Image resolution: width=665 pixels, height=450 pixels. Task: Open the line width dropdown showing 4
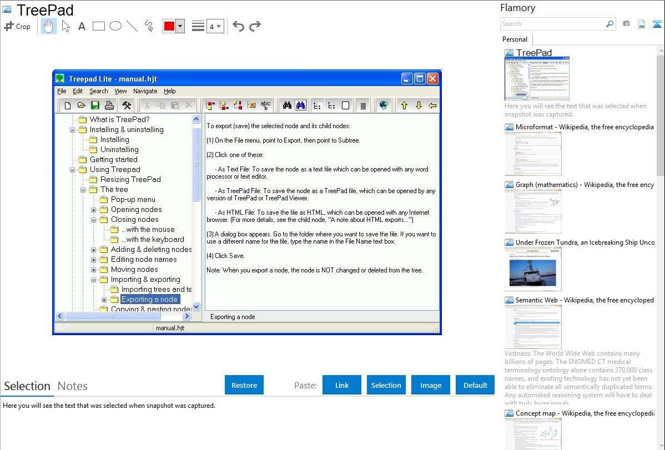pyautogui.click(x=215, y=26)
